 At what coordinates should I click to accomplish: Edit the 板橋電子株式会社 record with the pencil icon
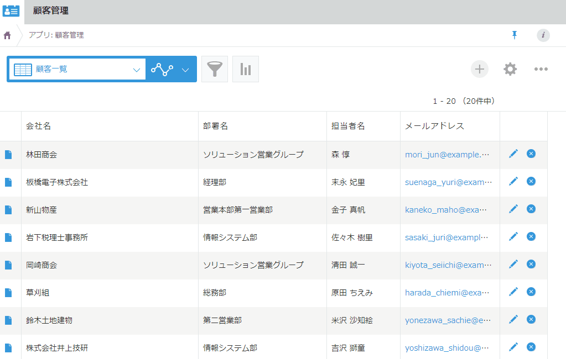(513, 181)
